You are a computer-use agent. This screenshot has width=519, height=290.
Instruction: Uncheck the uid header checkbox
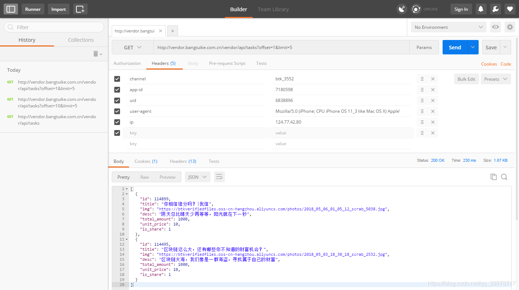coord(117,101)
